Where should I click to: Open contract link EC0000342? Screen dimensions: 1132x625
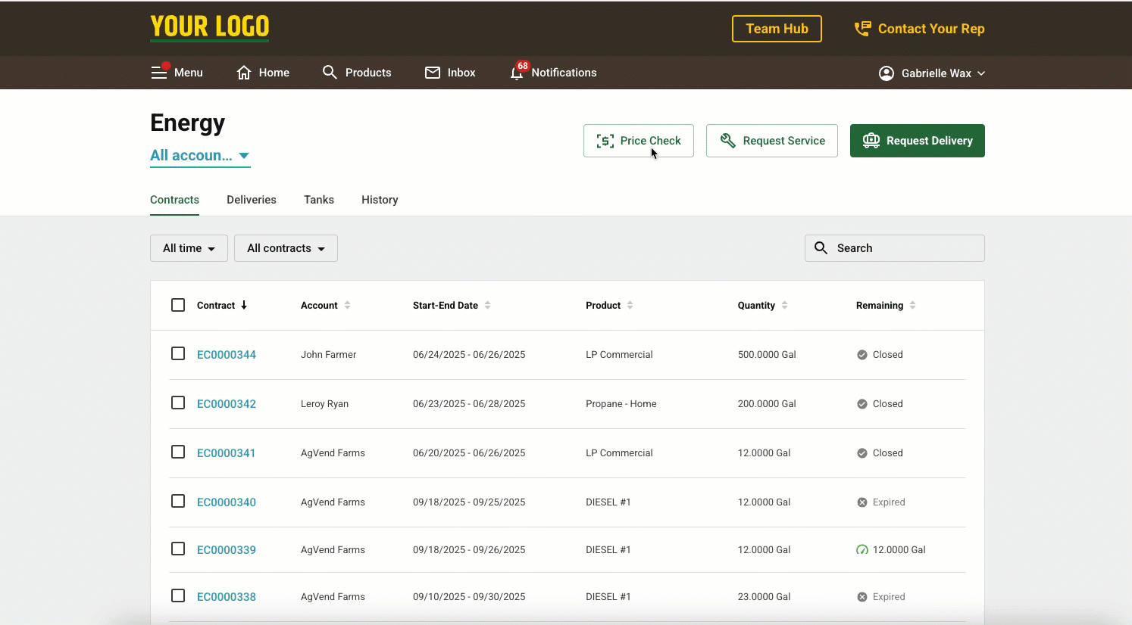pyautogui.click(x=227, y=404)
